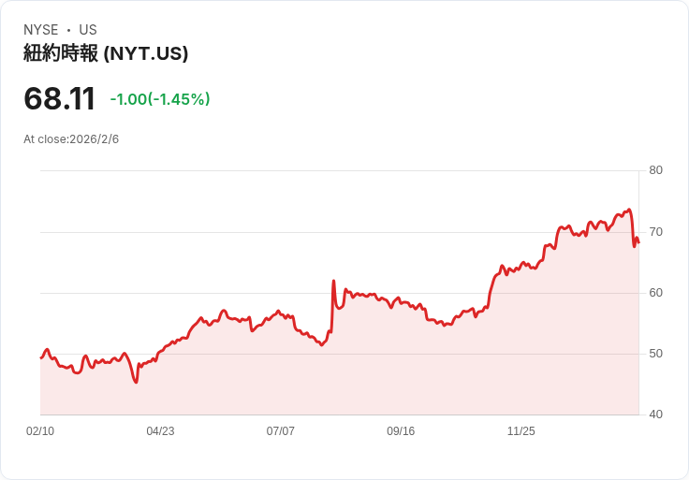
Task: Click the 80 price axis label
Action: coord(655,170)
